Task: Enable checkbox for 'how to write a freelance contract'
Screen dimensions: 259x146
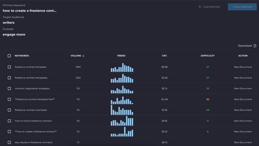Action: tap(9, 121)
